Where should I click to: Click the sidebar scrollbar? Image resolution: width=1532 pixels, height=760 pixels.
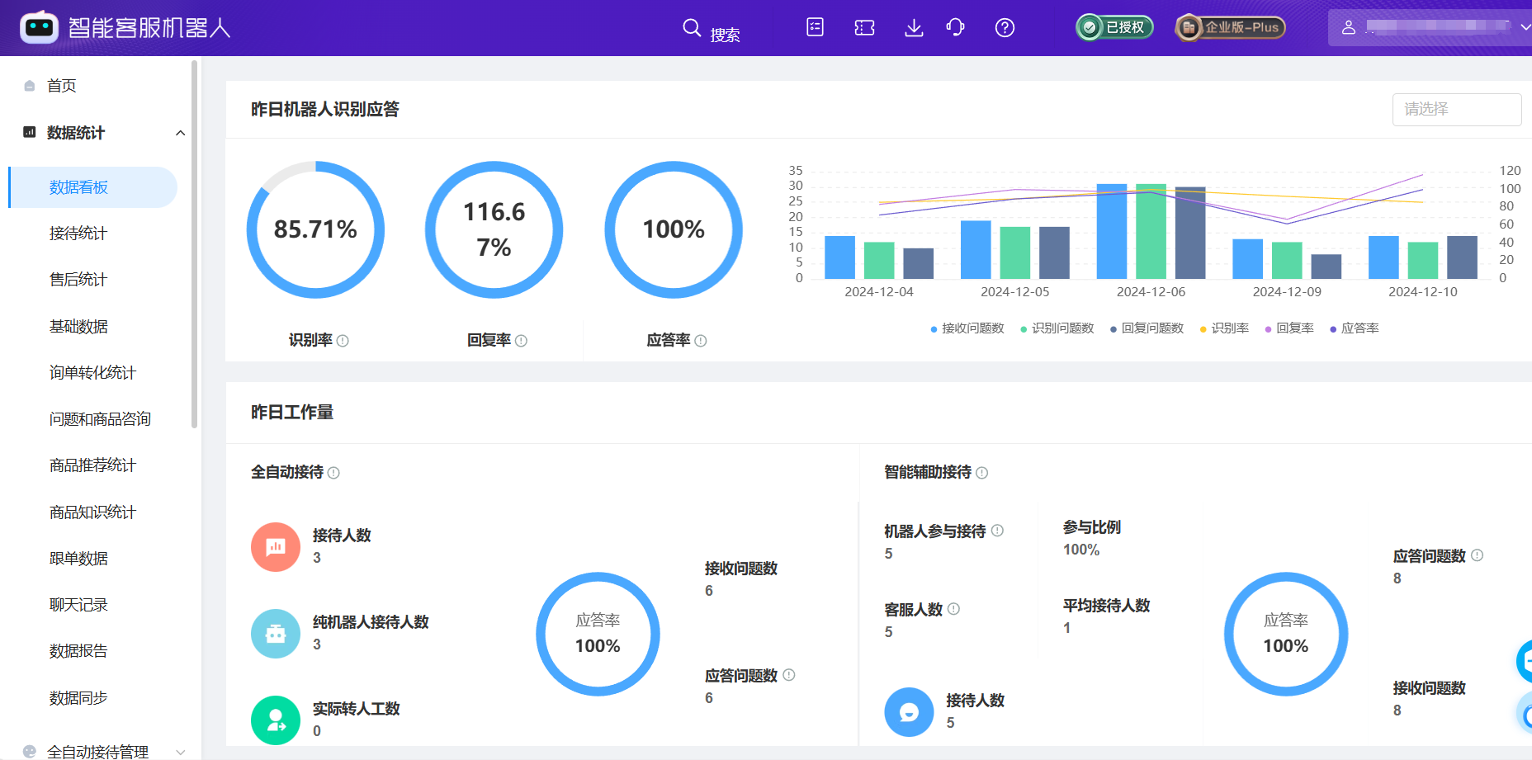click(195, 243)
